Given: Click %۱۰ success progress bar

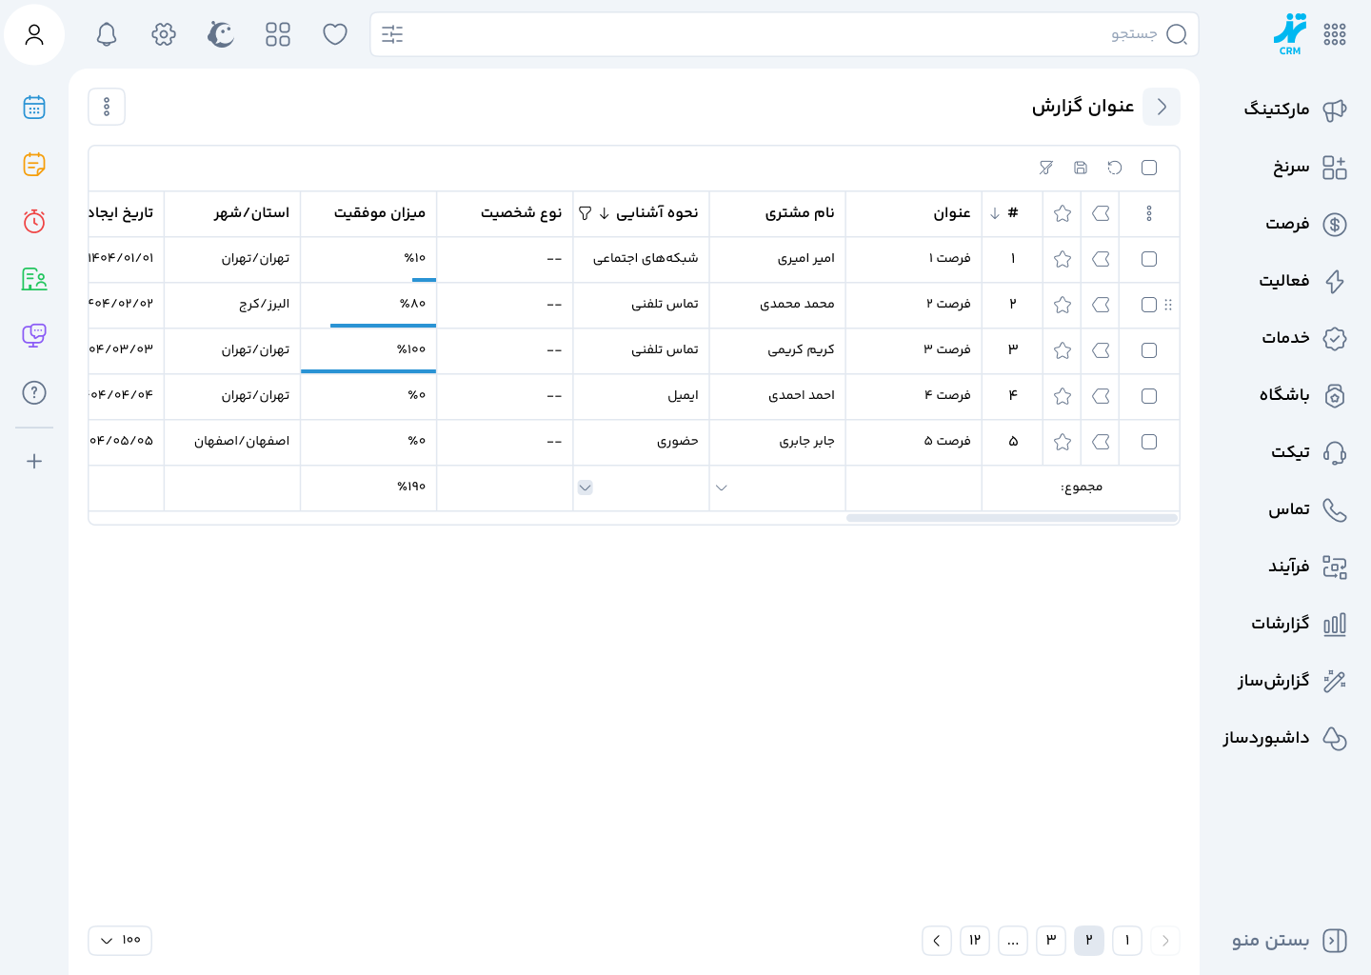Looking at the screenshot, I should click(x=424, y=280).
